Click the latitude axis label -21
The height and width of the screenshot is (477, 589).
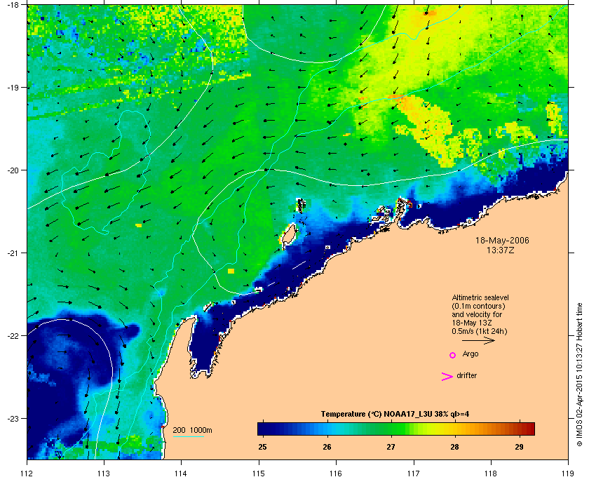[13, 253]
